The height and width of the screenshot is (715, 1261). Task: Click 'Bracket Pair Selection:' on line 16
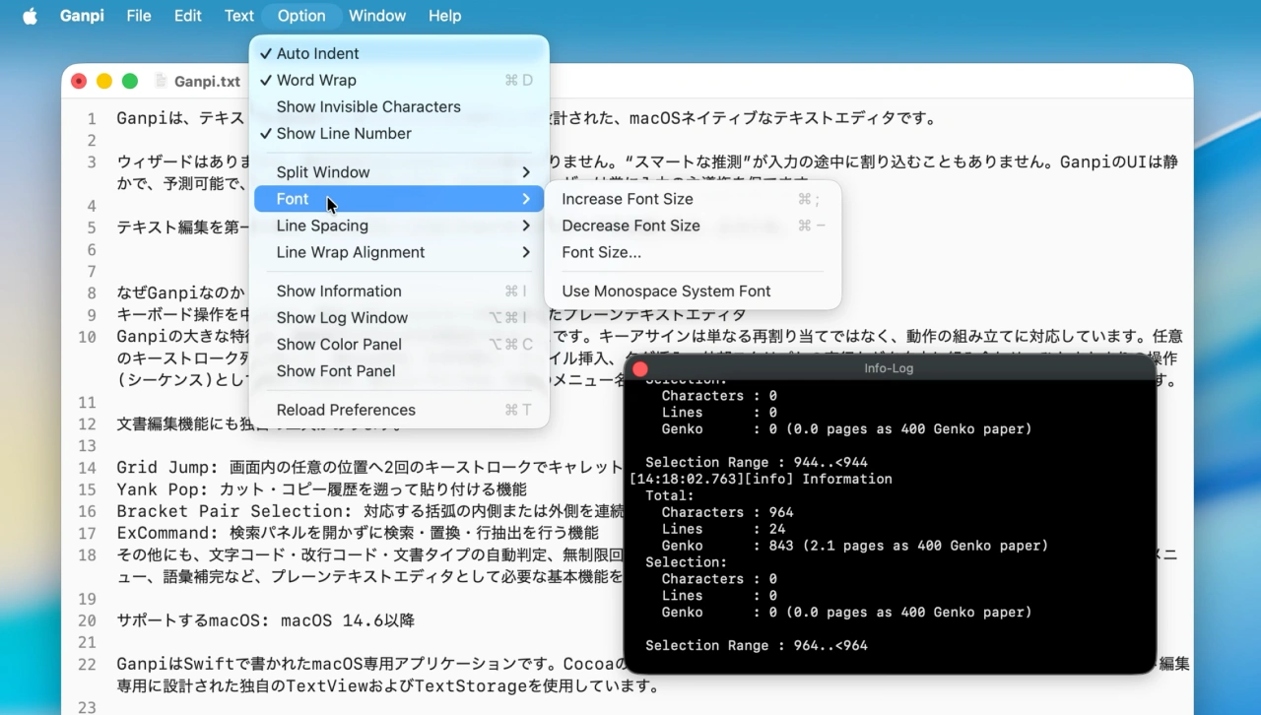click(235, 511)
